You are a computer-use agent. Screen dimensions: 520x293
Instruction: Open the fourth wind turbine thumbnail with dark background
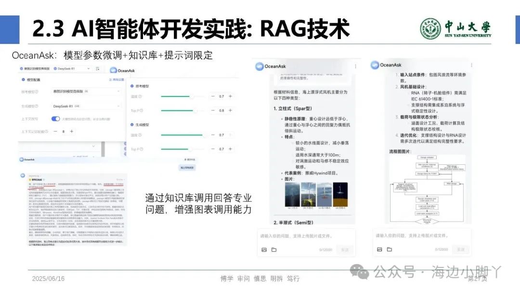click(x=340, y=195)
